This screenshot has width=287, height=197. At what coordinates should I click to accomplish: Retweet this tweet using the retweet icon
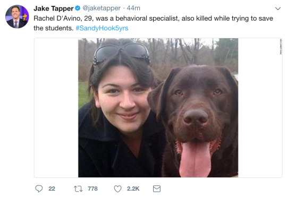78,189
